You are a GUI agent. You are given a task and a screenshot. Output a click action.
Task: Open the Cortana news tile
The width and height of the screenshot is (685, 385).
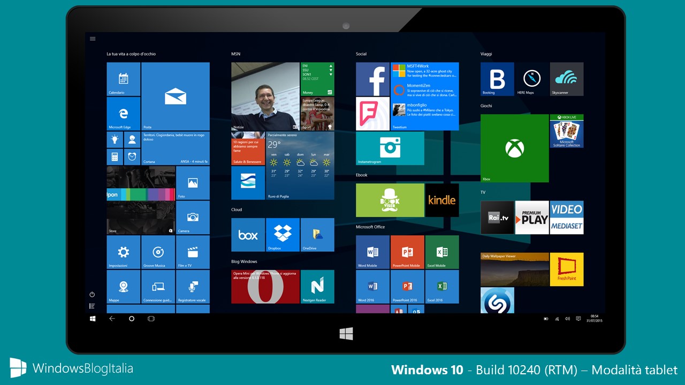pyautogui.click(x=176, y=148)
